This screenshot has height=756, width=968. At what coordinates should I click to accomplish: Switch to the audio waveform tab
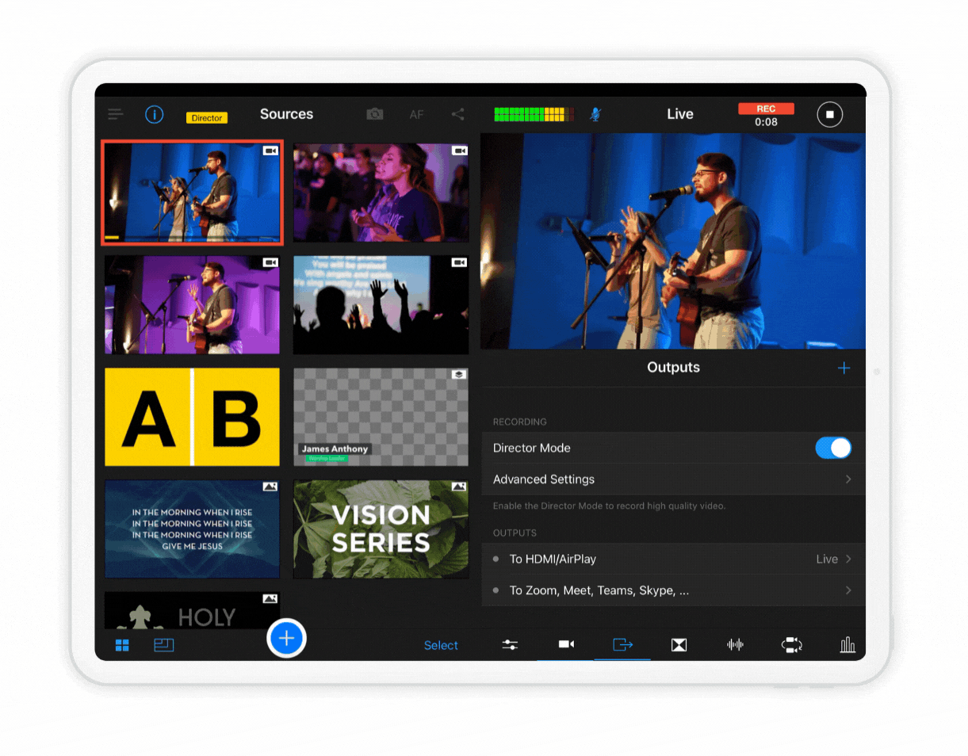(735, 644)
